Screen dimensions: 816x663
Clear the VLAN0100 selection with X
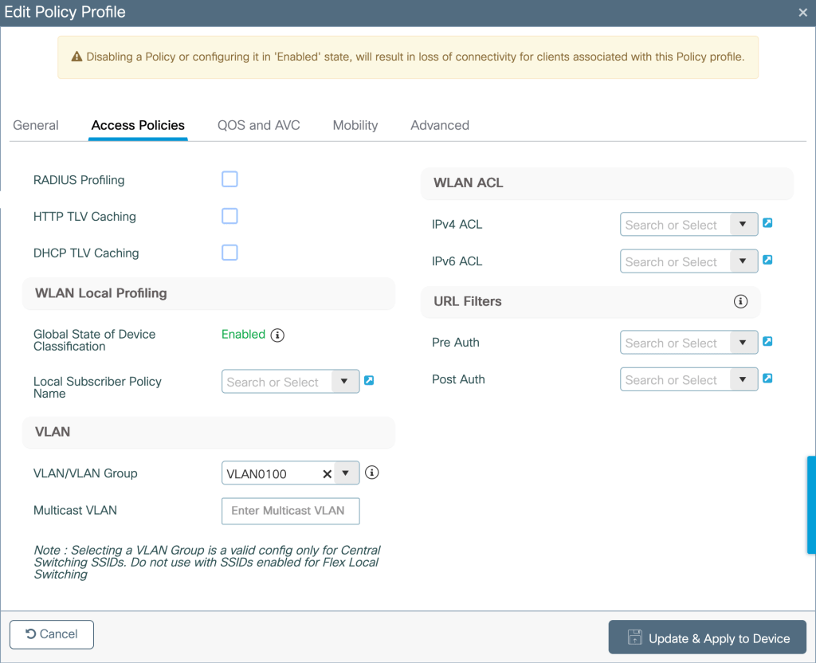tap(327, 474)
